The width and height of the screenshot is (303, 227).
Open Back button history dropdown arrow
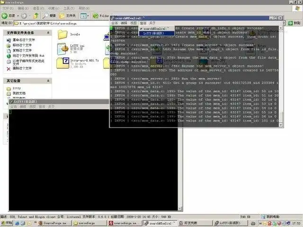(x=18, y=16)
